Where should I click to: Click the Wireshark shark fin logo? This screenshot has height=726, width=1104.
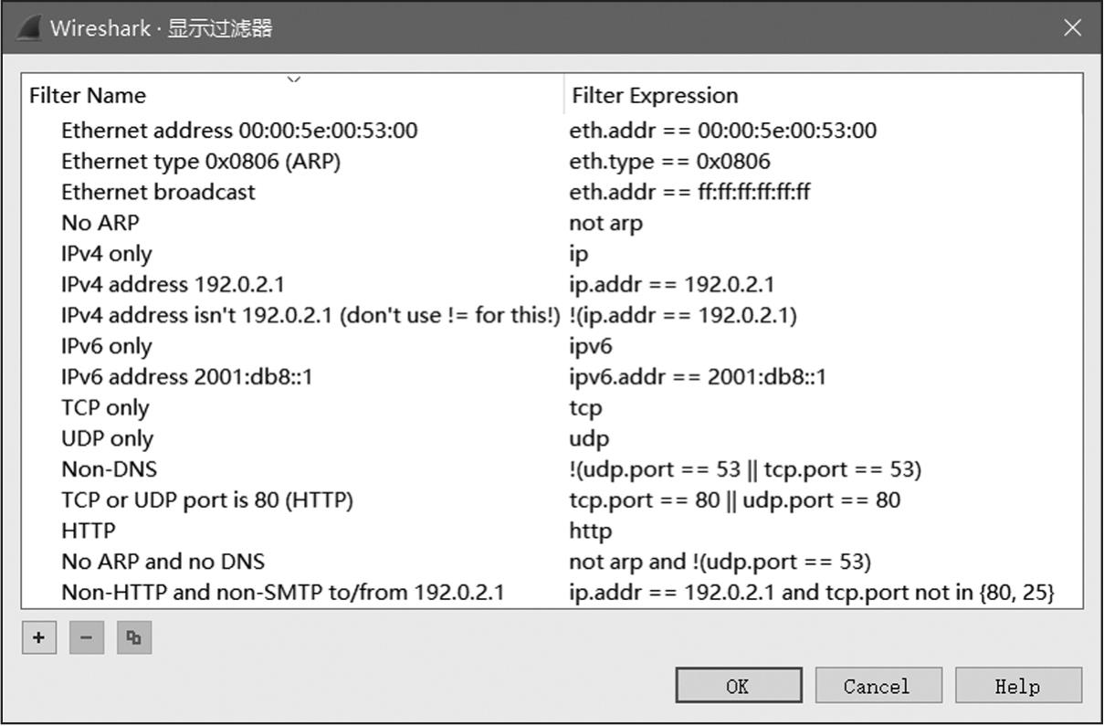tap(27, 27)
